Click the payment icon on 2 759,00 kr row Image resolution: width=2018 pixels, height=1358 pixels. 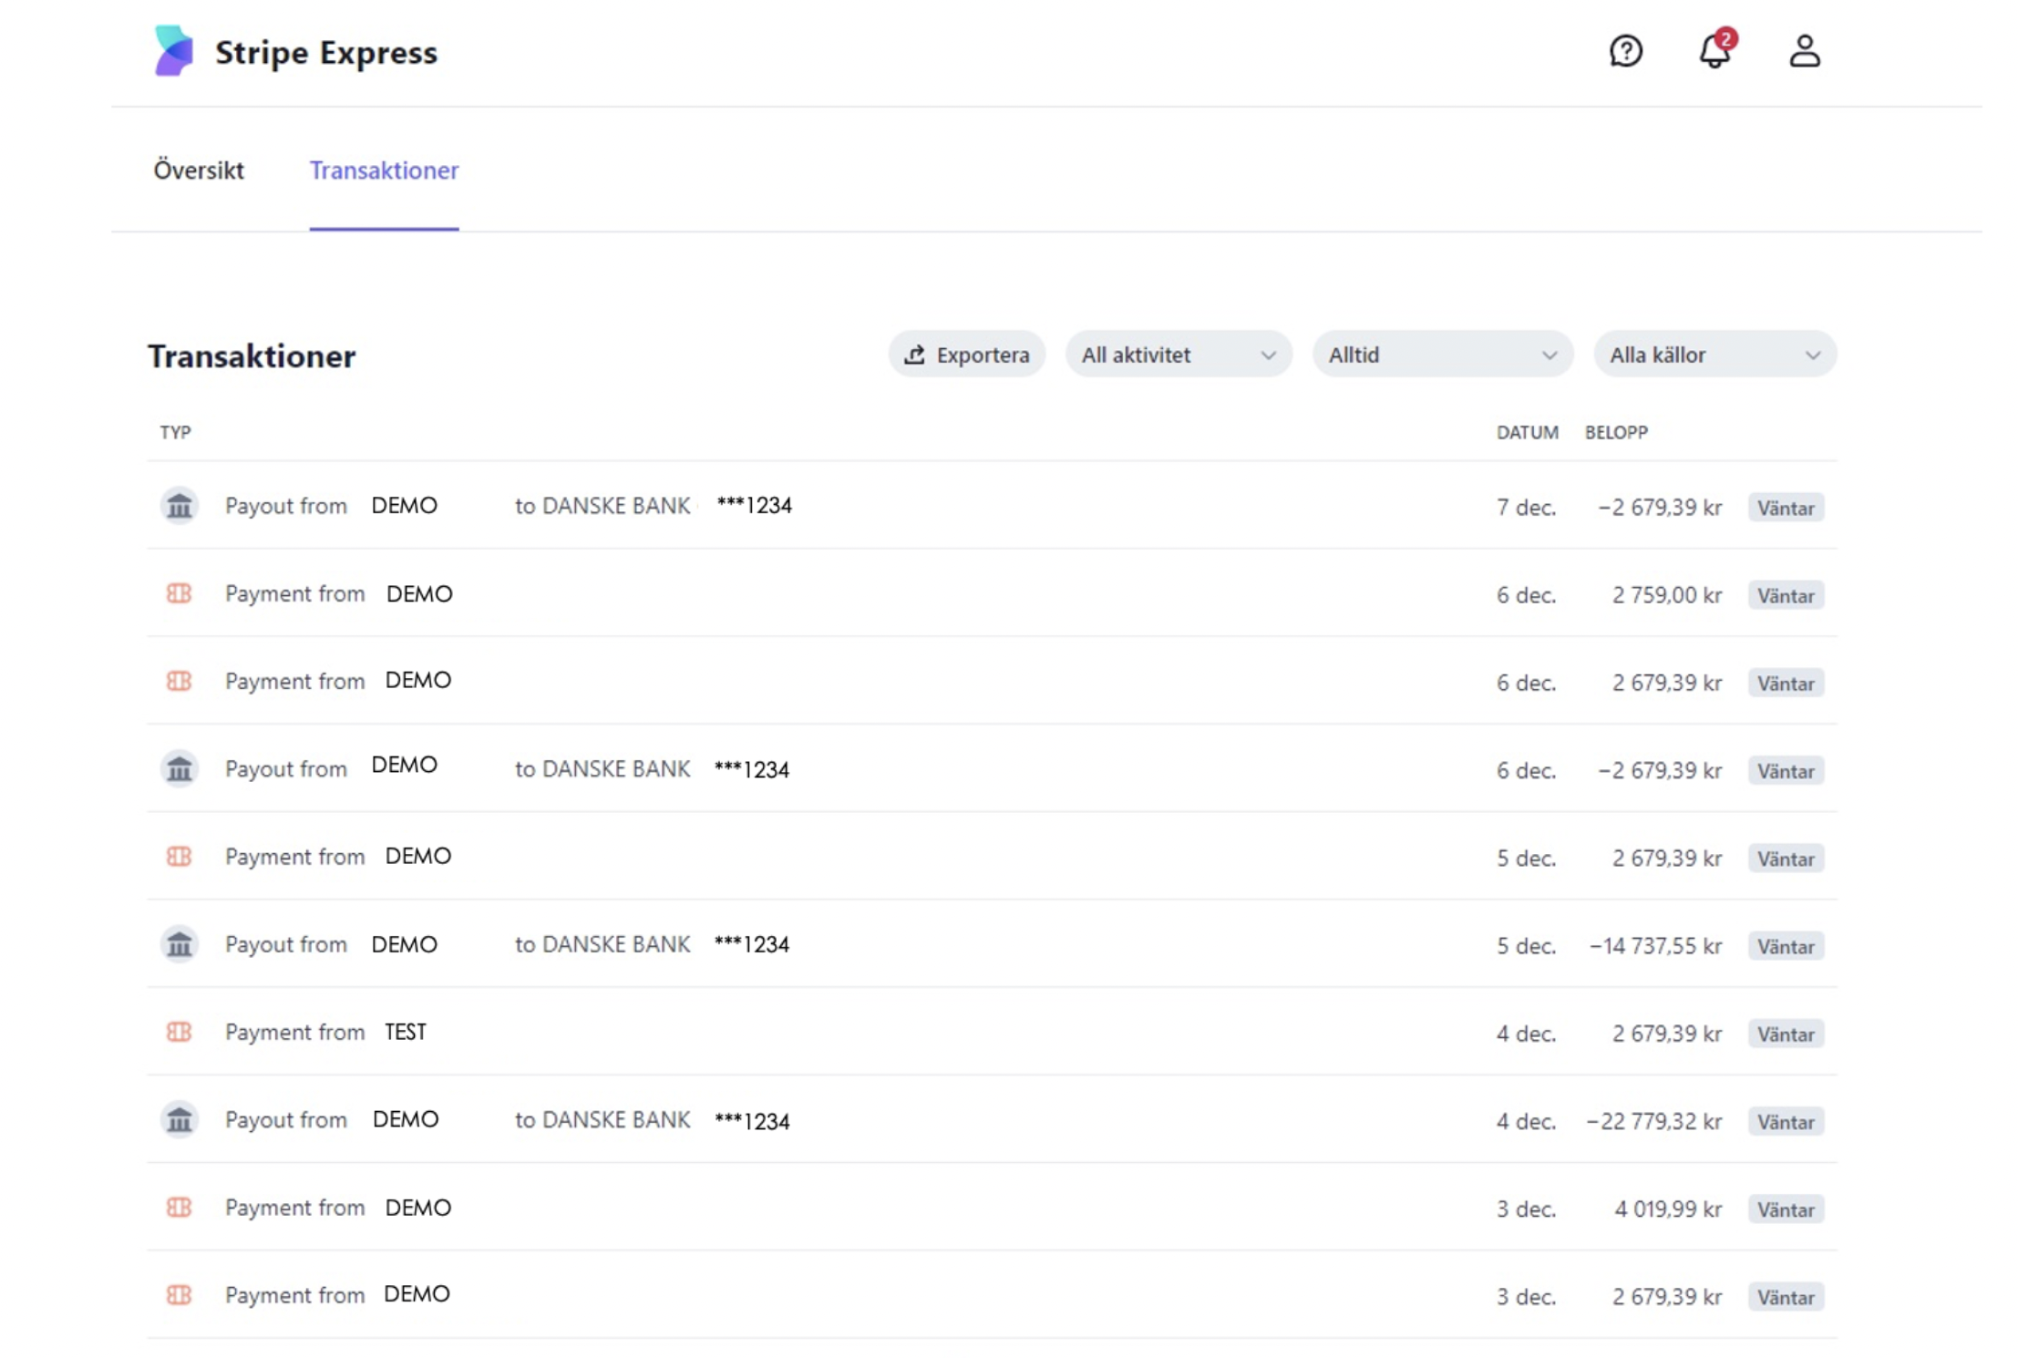coord(180,594)
